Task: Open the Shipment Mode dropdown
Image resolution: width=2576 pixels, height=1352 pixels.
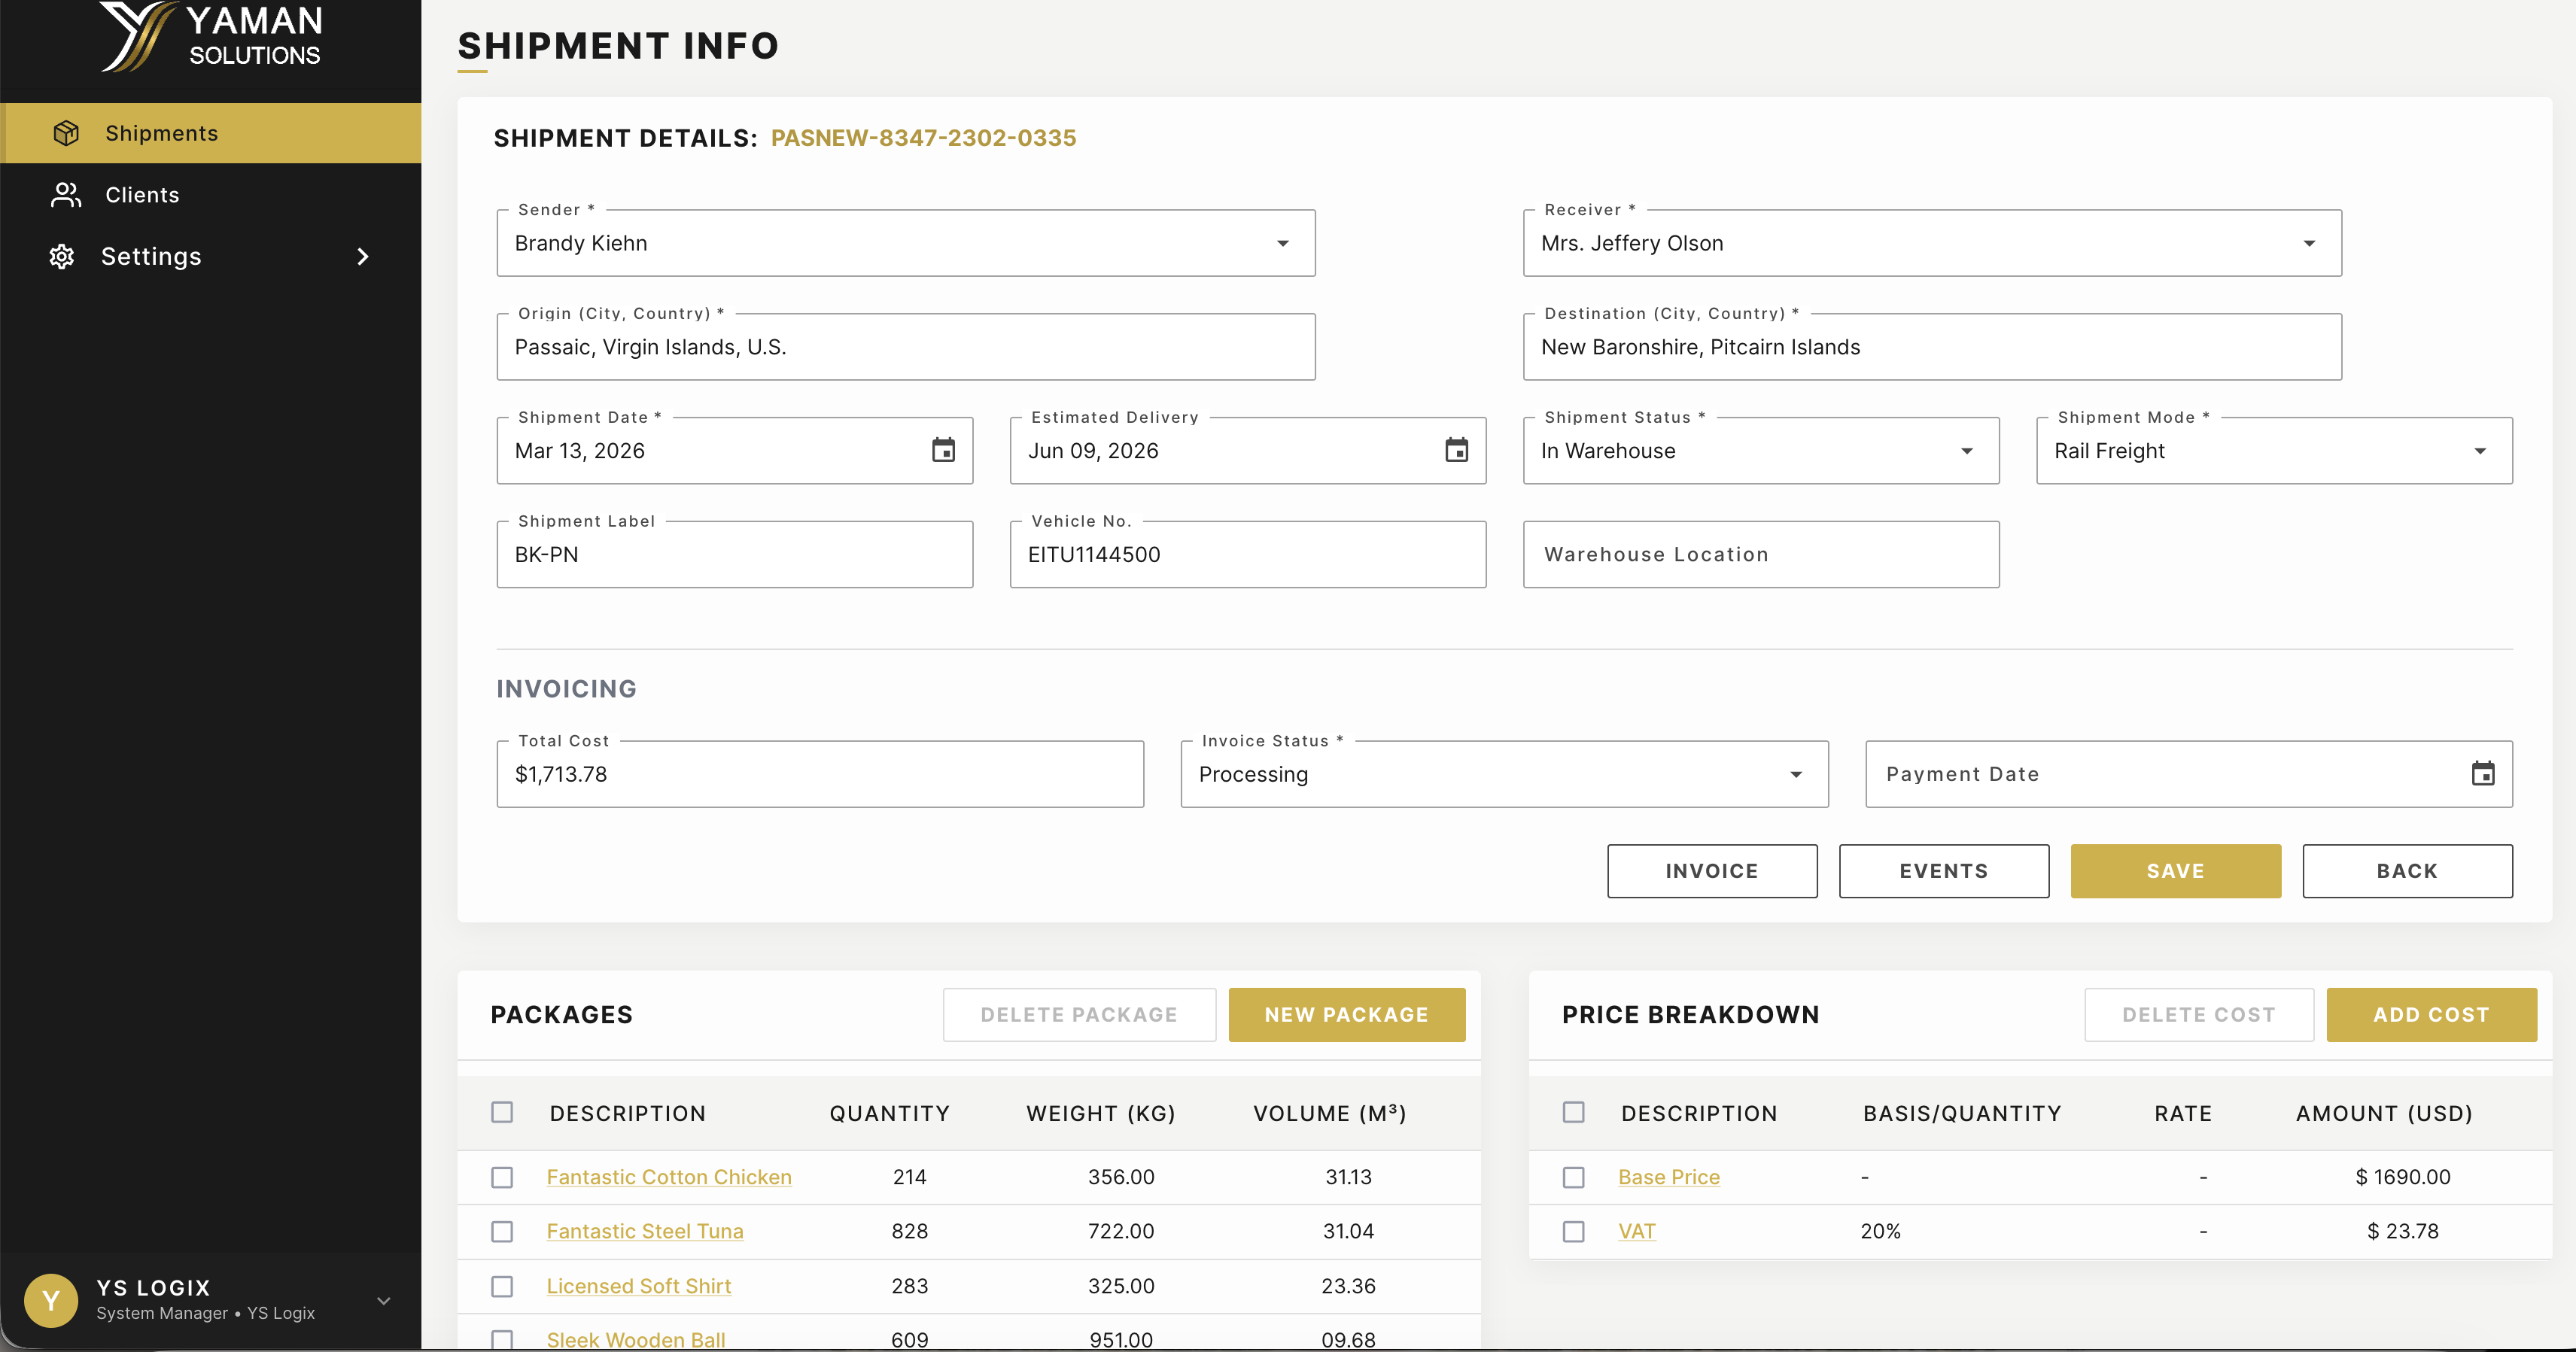Action: (x=2274, y=450)
